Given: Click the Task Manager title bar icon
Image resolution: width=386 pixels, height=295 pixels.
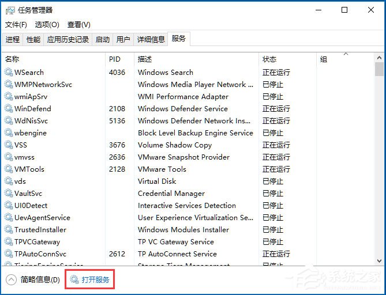Looking at the screenshot, I should click(x=10, y=10).
